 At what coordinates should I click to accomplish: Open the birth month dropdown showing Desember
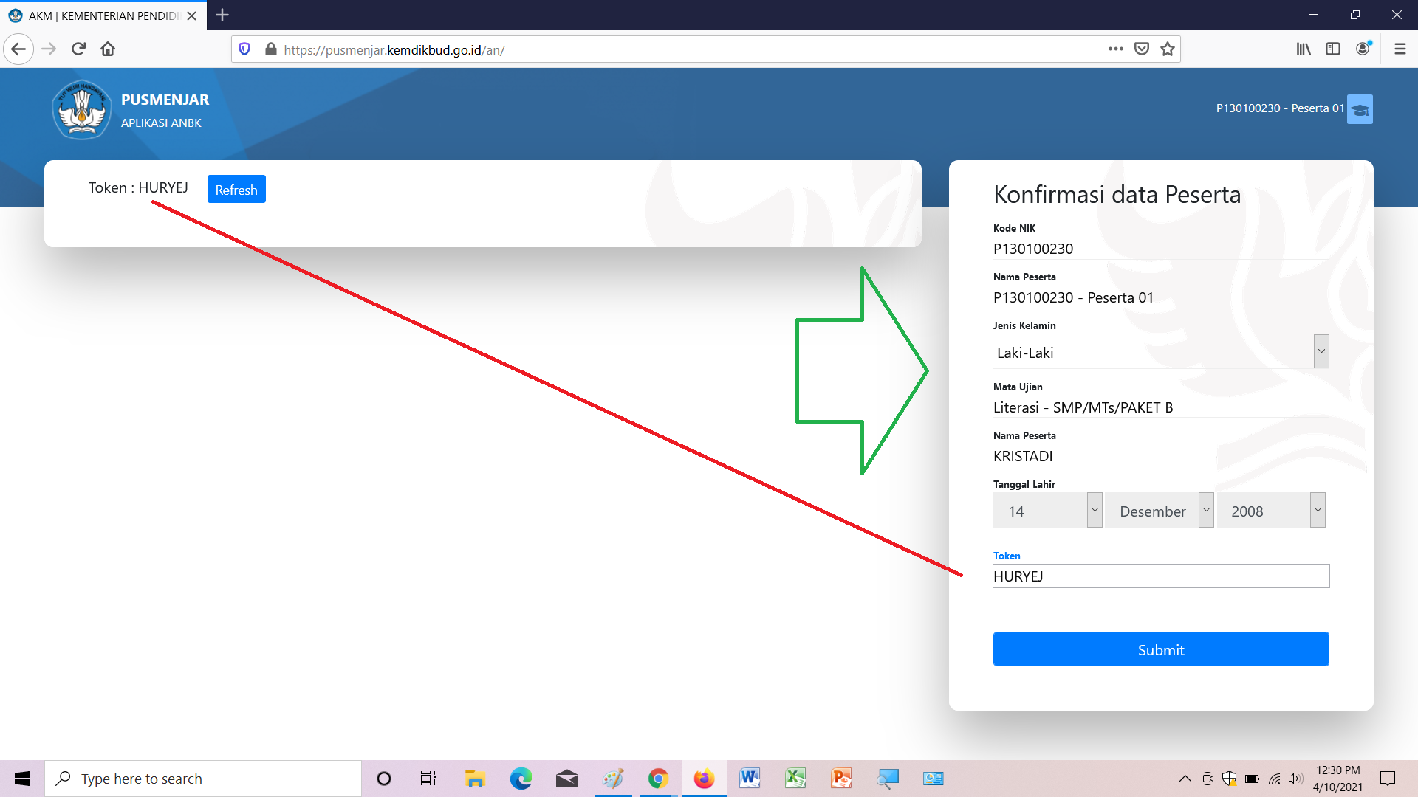(x=1160, y=511)
